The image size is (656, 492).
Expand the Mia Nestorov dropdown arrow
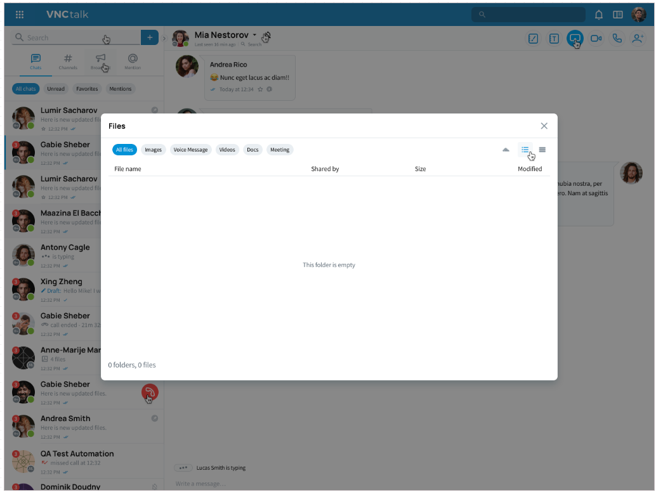[x=254, y=35]
